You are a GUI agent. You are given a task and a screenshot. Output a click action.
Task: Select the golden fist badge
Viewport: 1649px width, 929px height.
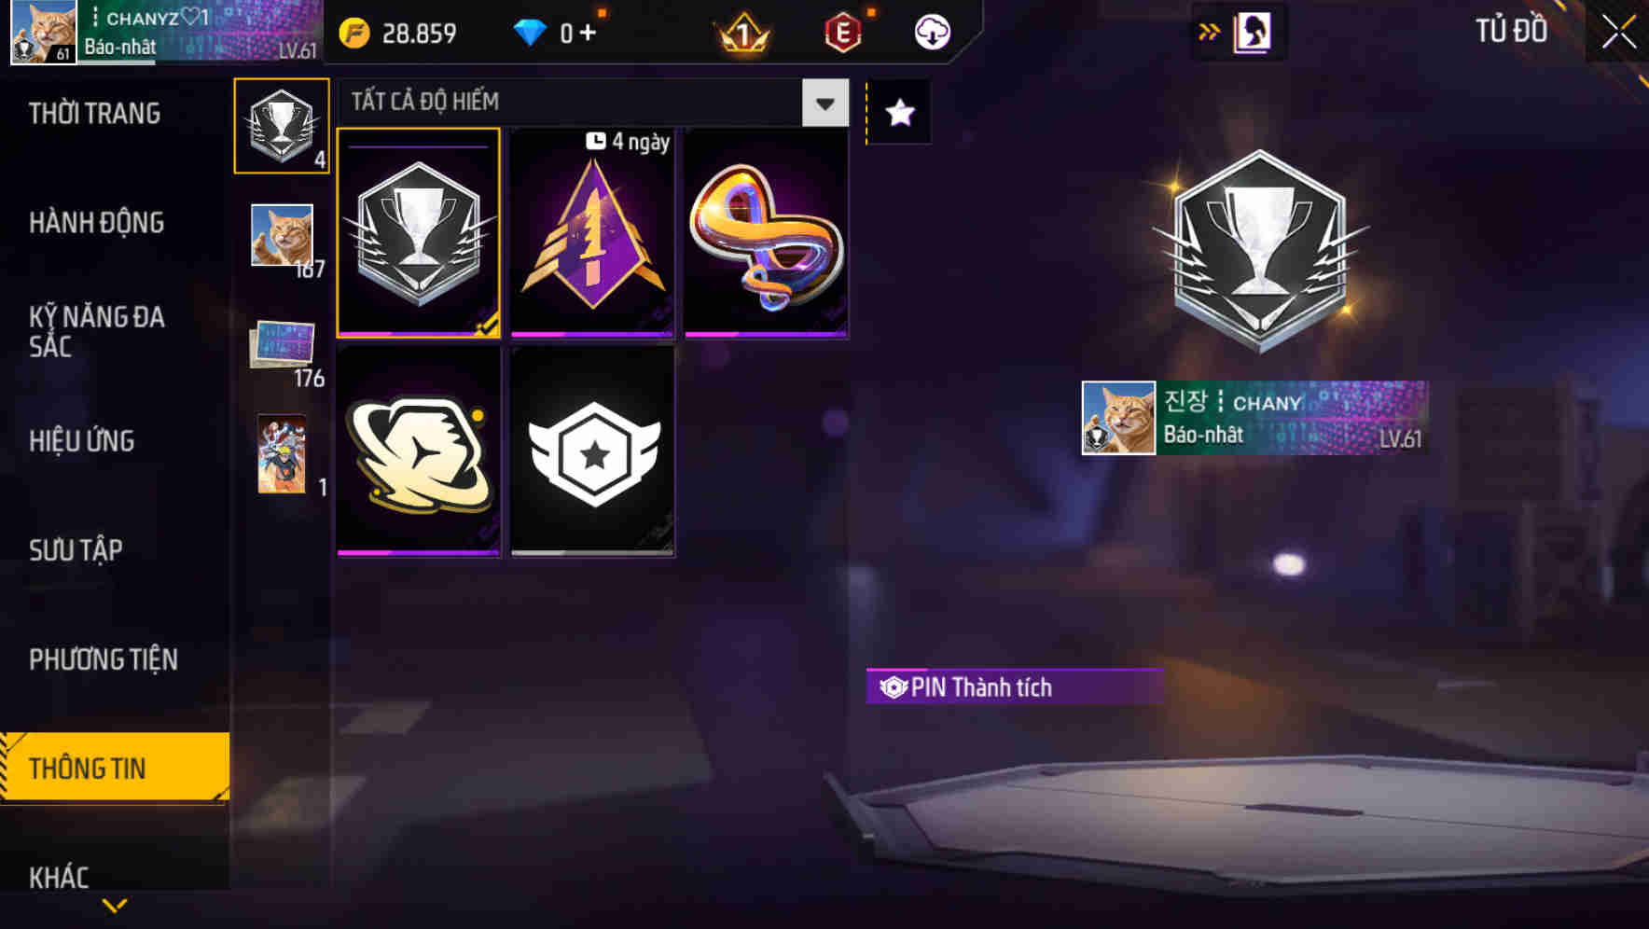[419, 451]
